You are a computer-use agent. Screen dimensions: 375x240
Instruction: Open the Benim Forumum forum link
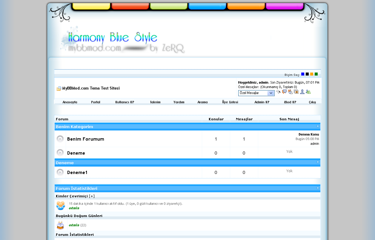pos(86,139)
